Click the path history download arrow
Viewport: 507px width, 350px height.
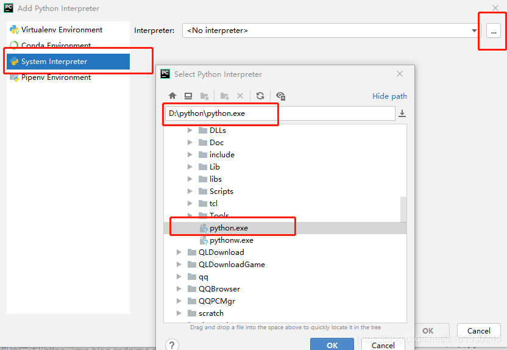pyautogui.click(x=402, y=113)
